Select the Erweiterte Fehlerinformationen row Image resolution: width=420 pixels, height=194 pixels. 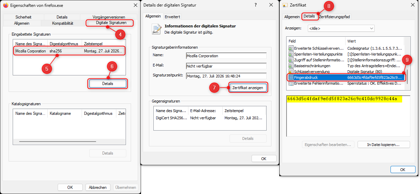[x=346, y=83]
